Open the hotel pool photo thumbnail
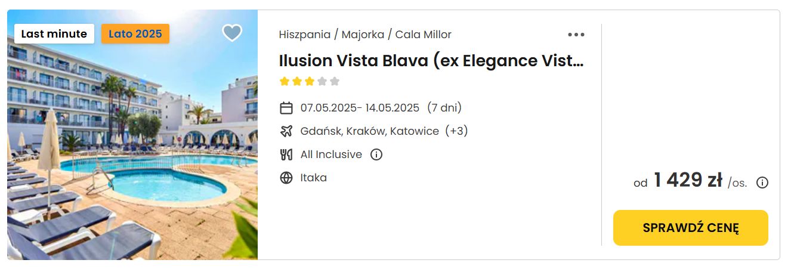This screenshot has width=794, height=269. 132,135
